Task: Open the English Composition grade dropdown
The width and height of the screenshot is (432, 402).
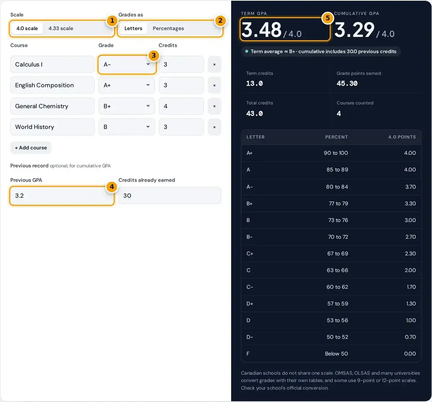Action: [127, 85]
